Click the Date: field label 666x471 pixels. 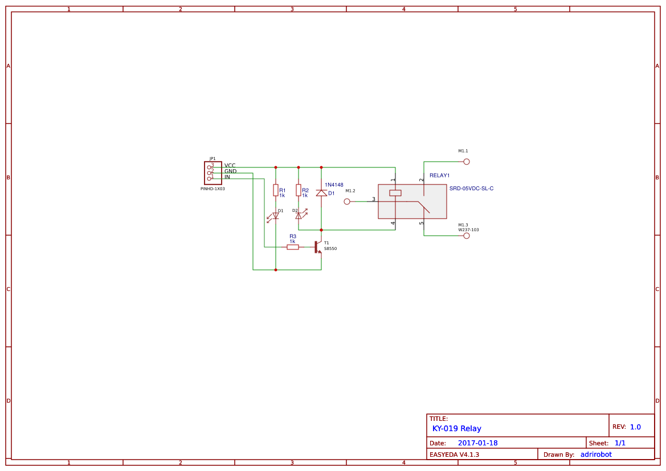(x=438, y=444)
